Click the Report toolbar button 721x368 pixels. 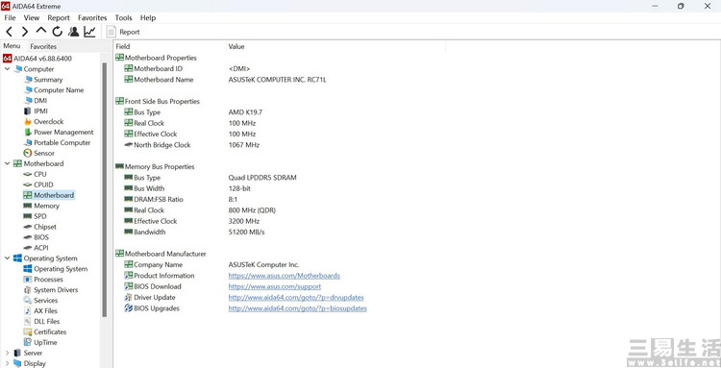[123, 32]
